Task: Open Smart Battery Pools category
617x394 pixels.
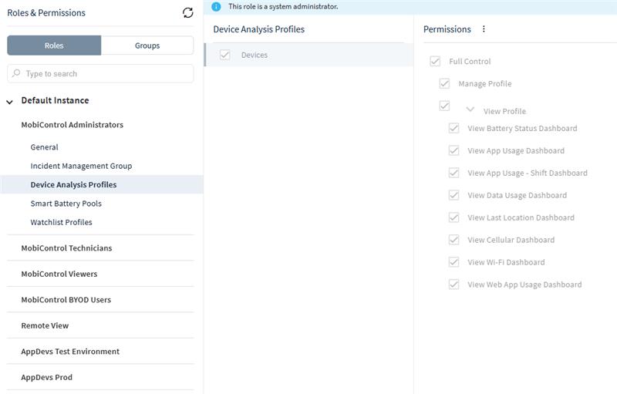Action: (66, 204)
